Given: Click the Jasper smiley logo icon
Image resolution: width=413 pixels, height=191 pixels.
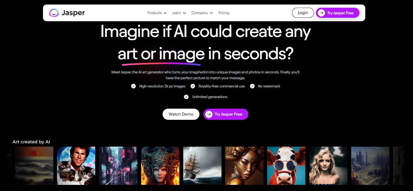Looking at the screenshot, I should 54,13.
